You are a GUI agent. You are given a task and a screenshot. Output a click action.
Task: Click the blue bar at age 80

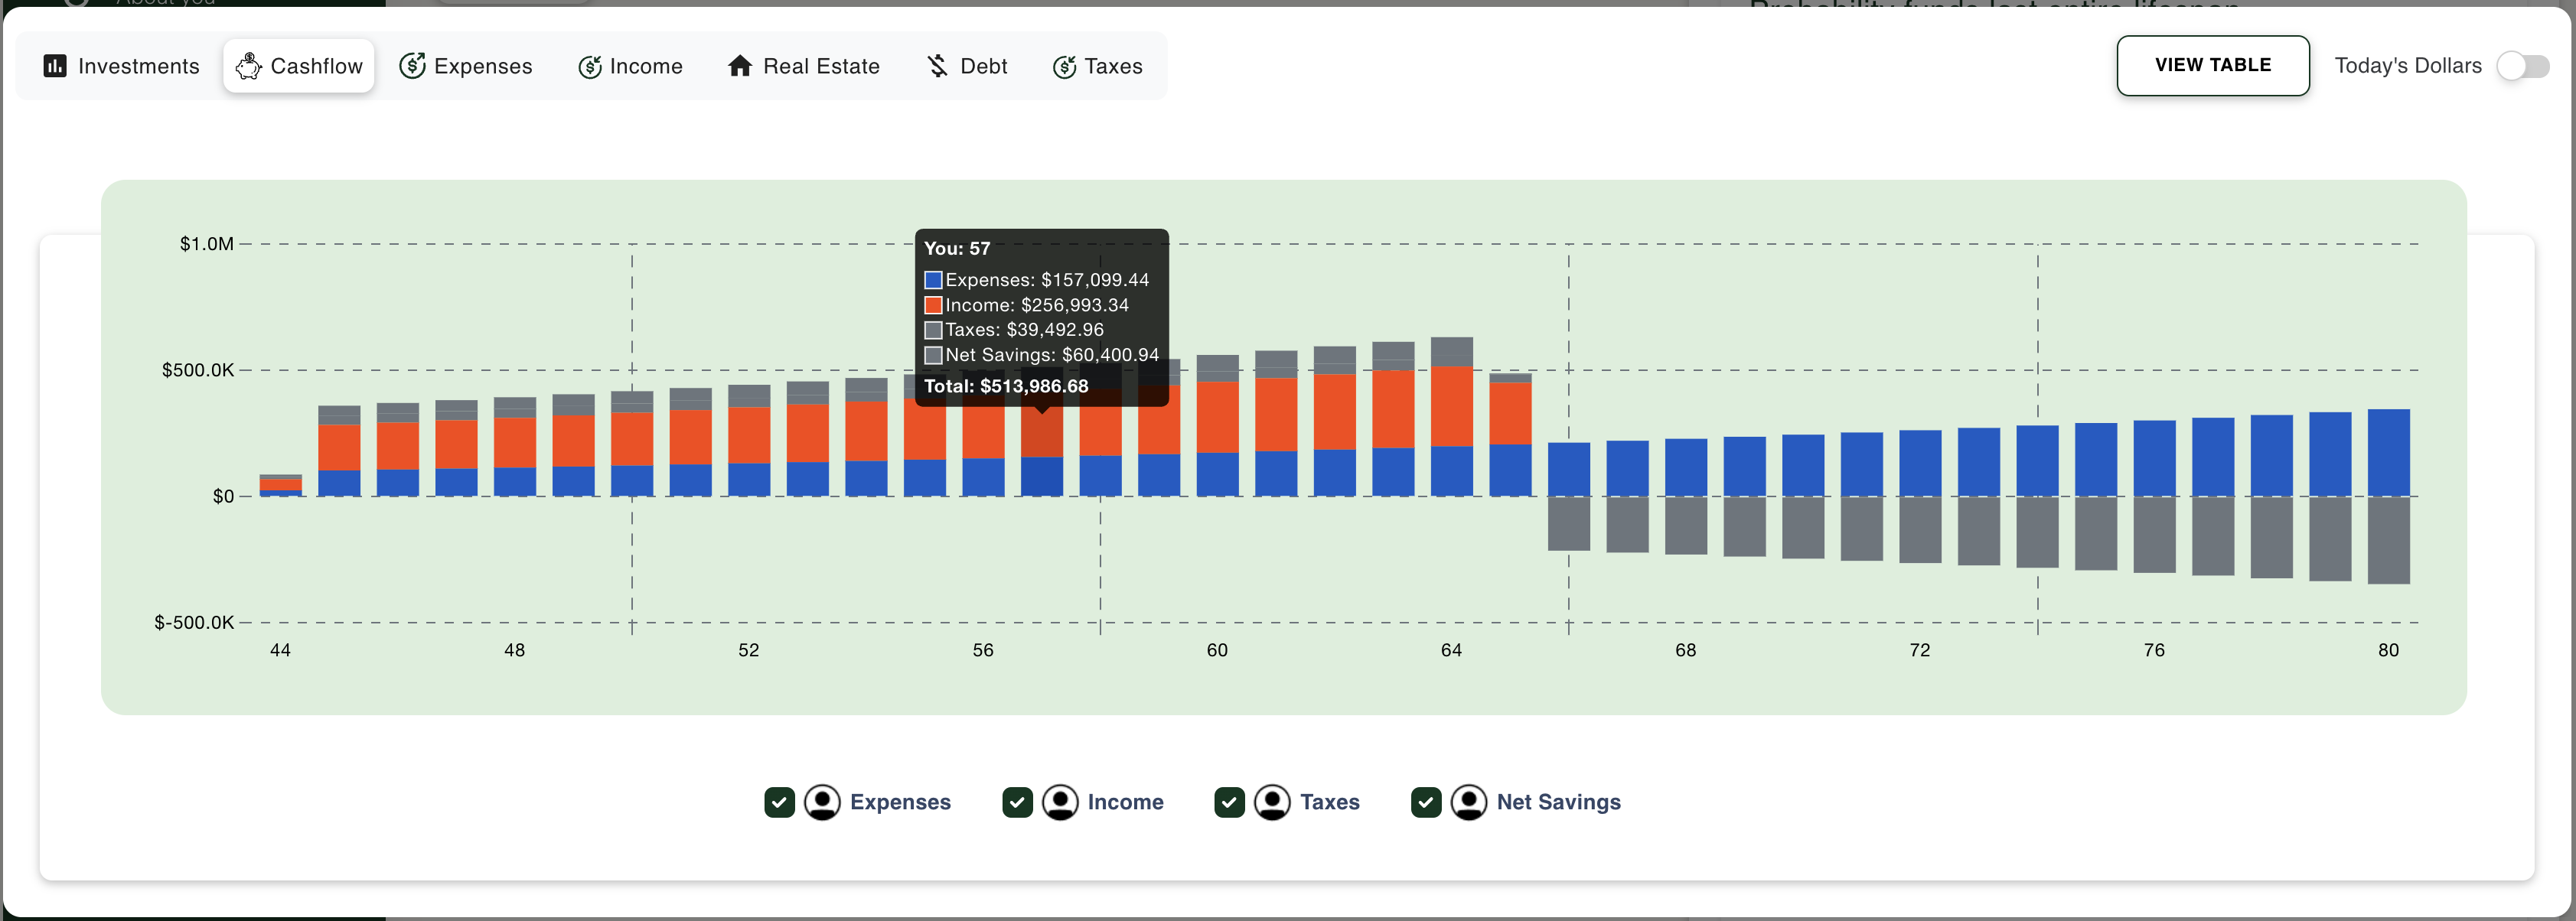tap(2388, 452)
